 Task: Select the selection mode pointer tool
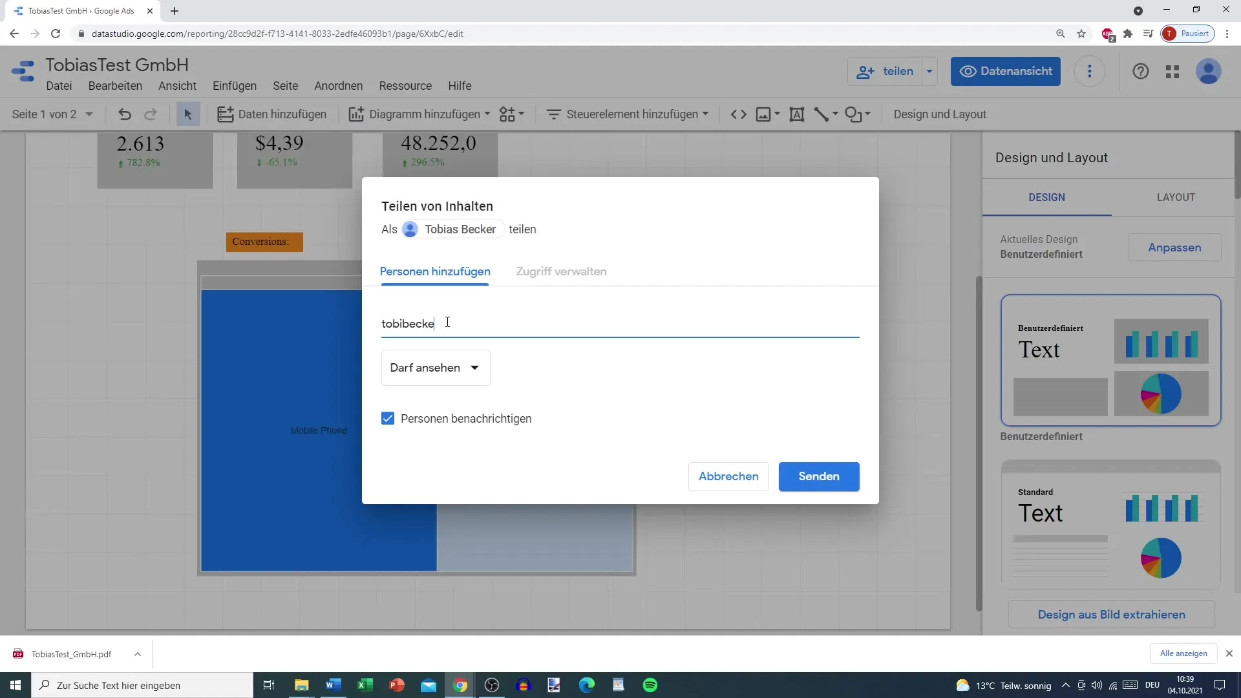(188, 114)
